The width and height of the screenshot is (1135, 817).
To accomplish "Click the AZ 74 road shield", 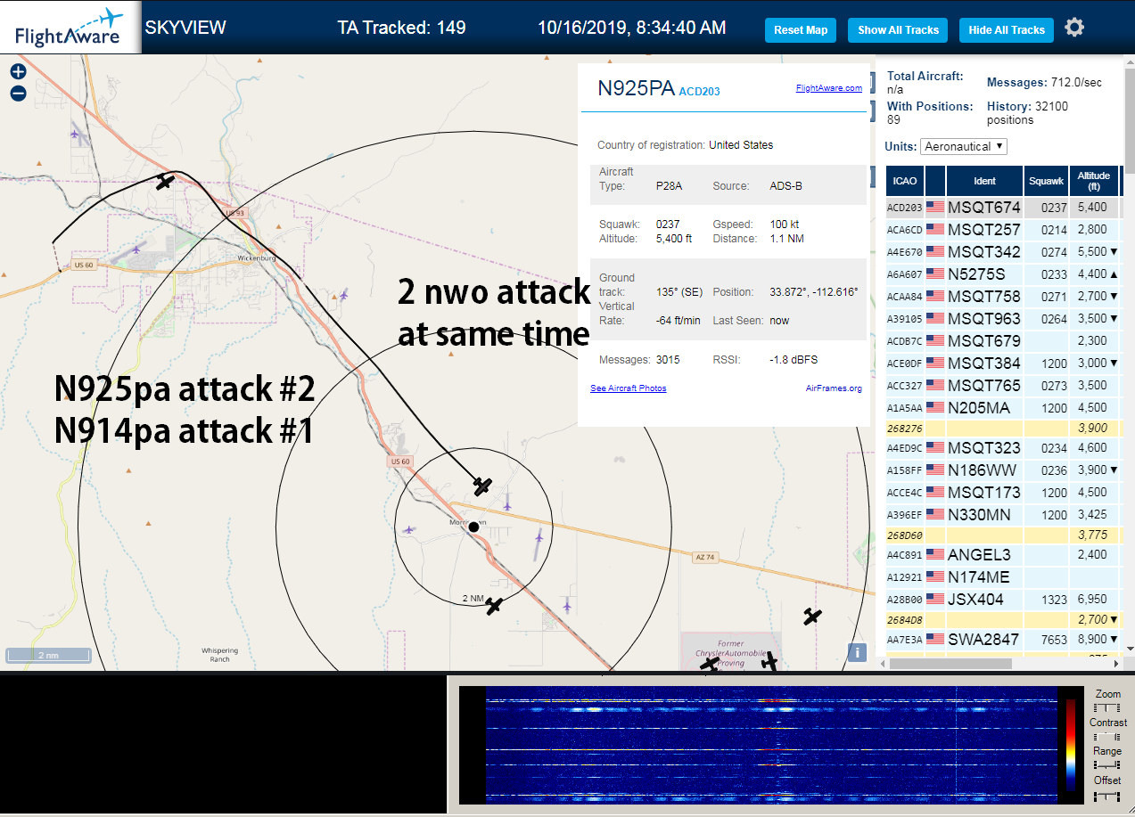I will [704, 557].
